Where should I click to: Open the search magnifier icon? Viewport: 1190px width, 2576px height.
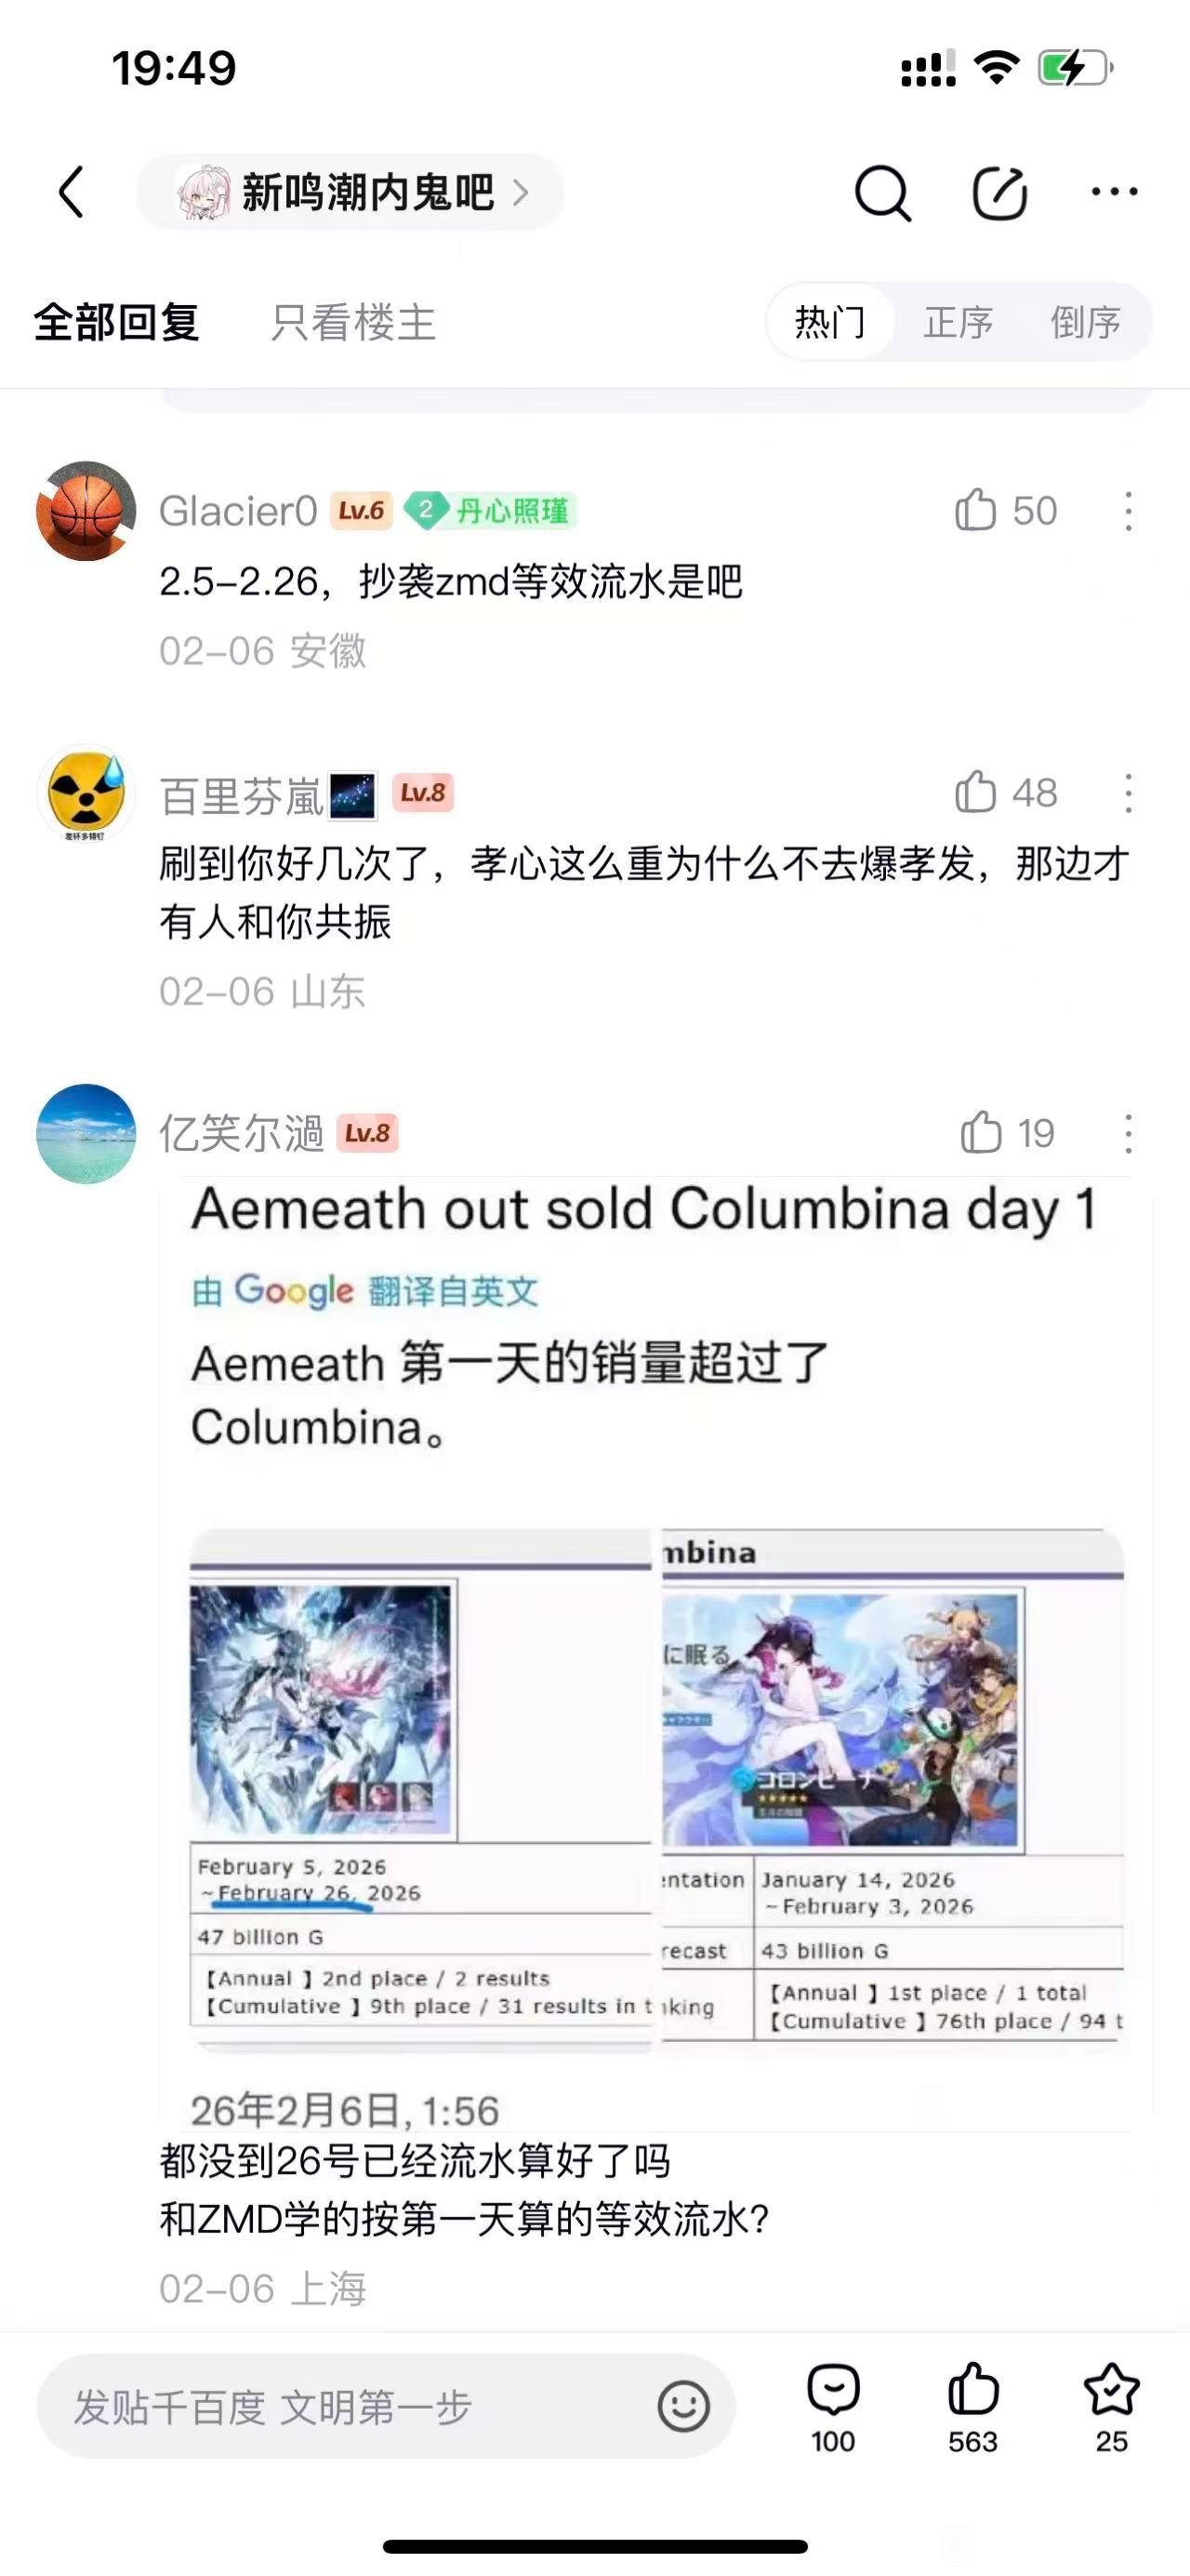pyautogui.click(x=883, y=192)
